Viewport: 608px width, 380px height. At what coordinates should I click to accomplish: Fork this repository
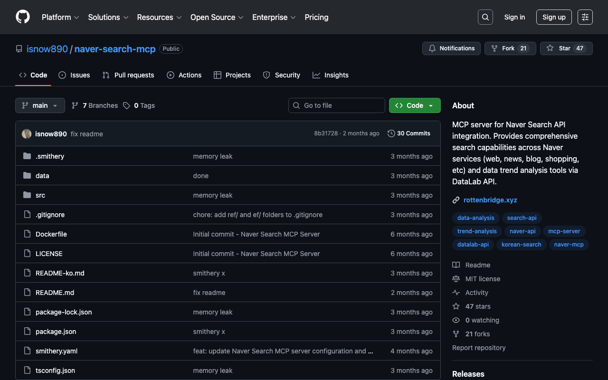(510, 48)
